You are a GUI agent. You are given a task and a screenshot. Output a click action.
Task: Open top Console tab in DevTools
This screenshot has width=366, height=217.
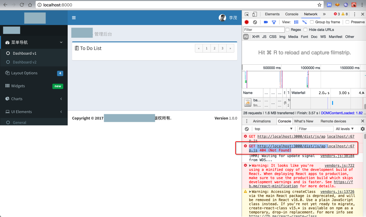pos(292,14)
